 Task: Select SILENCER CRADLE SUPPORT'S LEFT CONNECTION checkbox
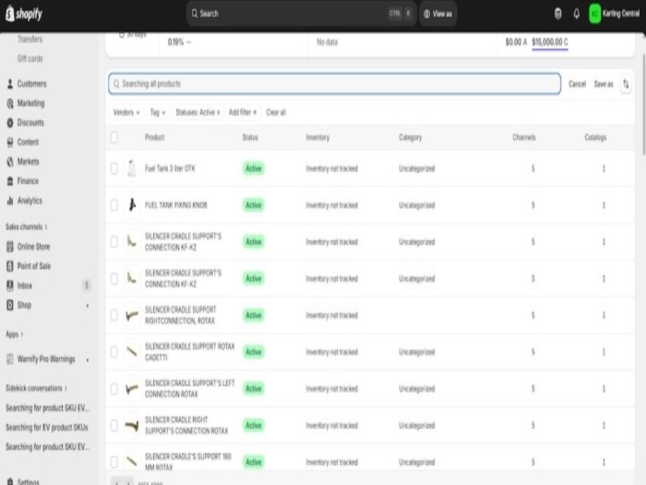tap(114, 389)
